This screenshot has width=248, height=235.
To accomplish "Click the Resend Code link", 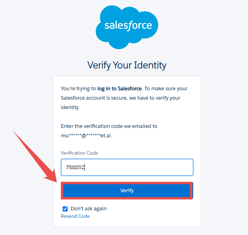I will 75,216.
